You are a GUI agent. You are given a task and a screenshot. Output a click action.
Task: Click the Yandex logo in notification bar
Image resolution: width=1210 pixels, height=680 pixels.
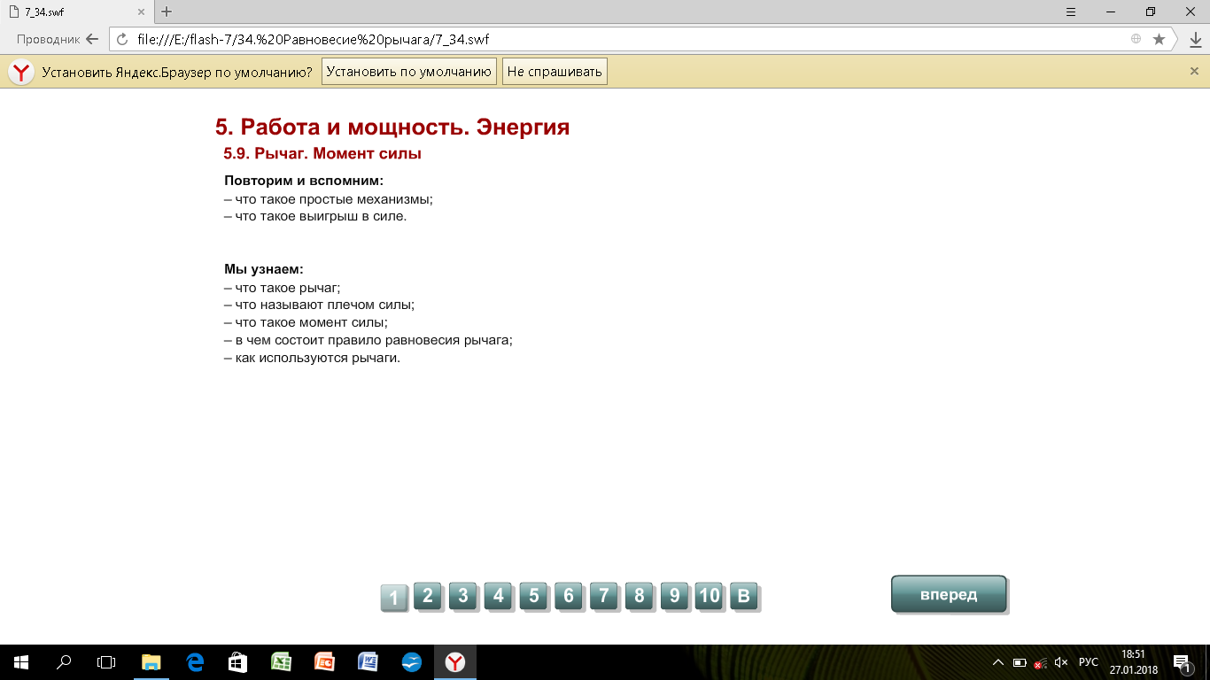pyautogui.click(x=21, y=73)
